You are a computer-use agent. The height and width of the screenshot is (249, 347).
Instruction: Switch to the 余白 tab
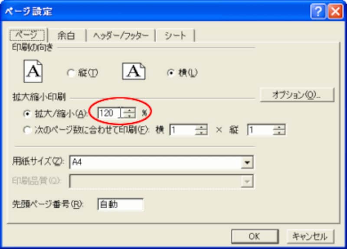[x=66, y=36]
